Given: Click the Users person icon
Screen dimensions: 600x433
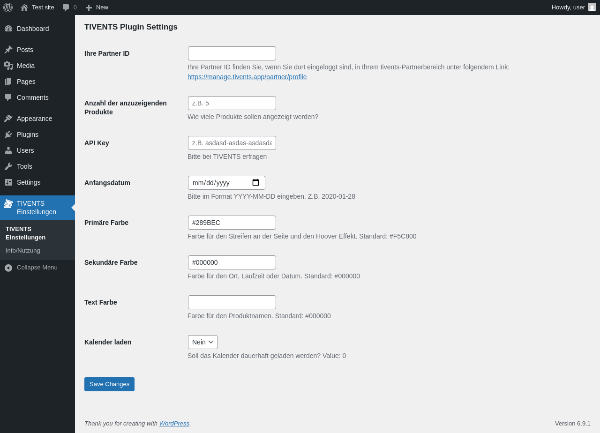Looking at the screenshot, I should (x=8, y=150).
